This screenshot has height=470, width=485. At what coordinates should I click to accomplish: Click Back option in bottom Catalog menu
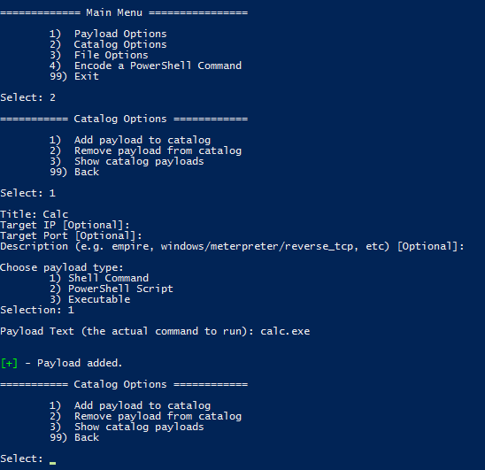[x=74, y=437]
